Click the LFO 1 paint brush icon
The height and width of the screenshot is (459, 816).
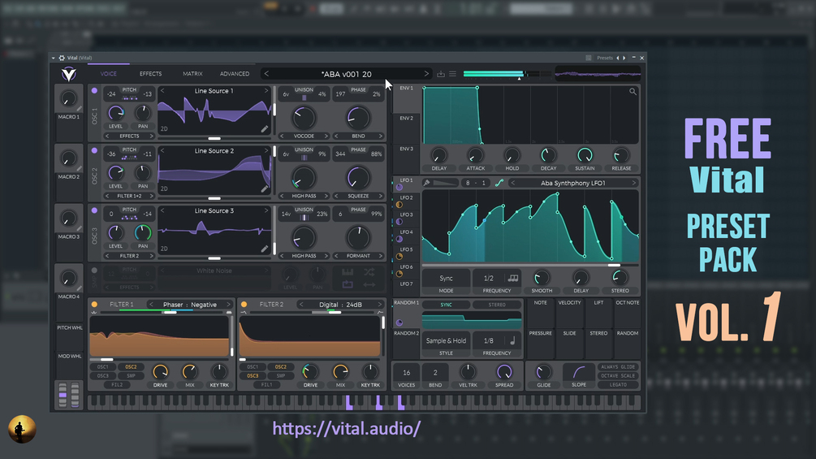click(x=427, y=183)
